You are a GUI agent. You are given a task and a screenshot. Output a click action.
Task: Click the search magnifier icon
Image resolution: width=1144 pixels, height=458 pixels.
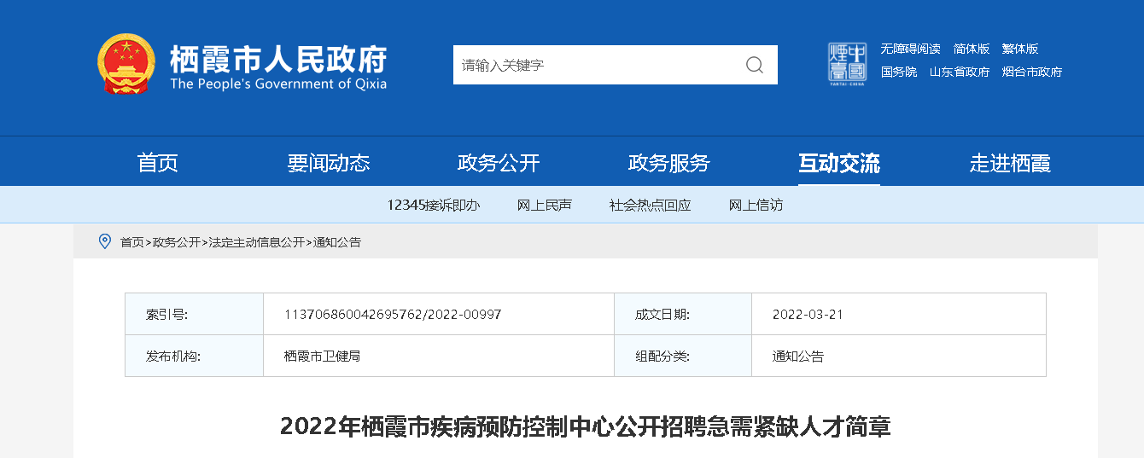(755, 65)
